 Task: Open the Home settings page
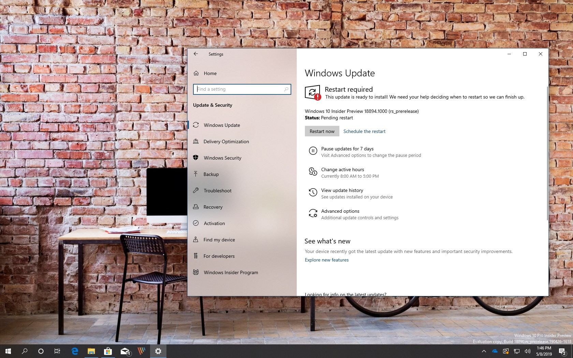tap(210, 73)
